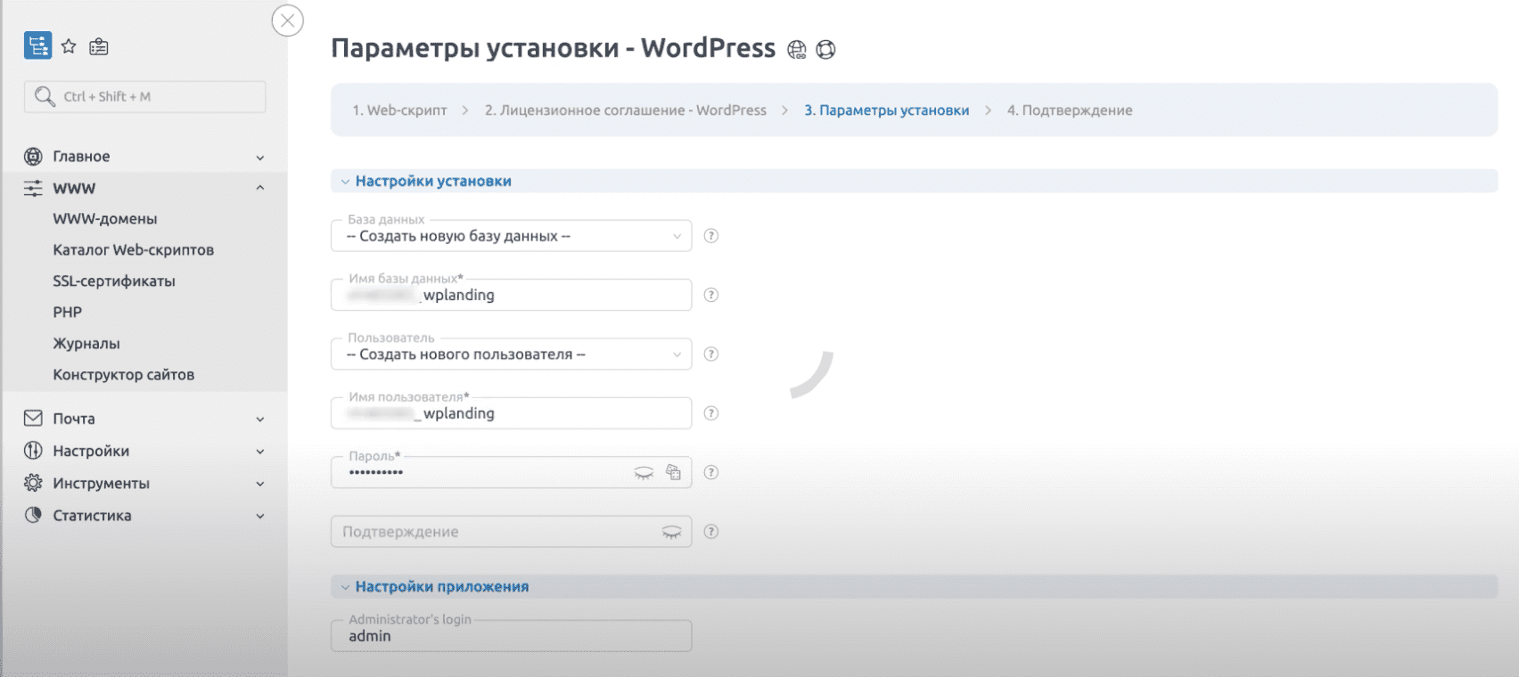Expand the Почта menu section
The width and height of the screenshot is (1519, 677).
click(260, 420)
